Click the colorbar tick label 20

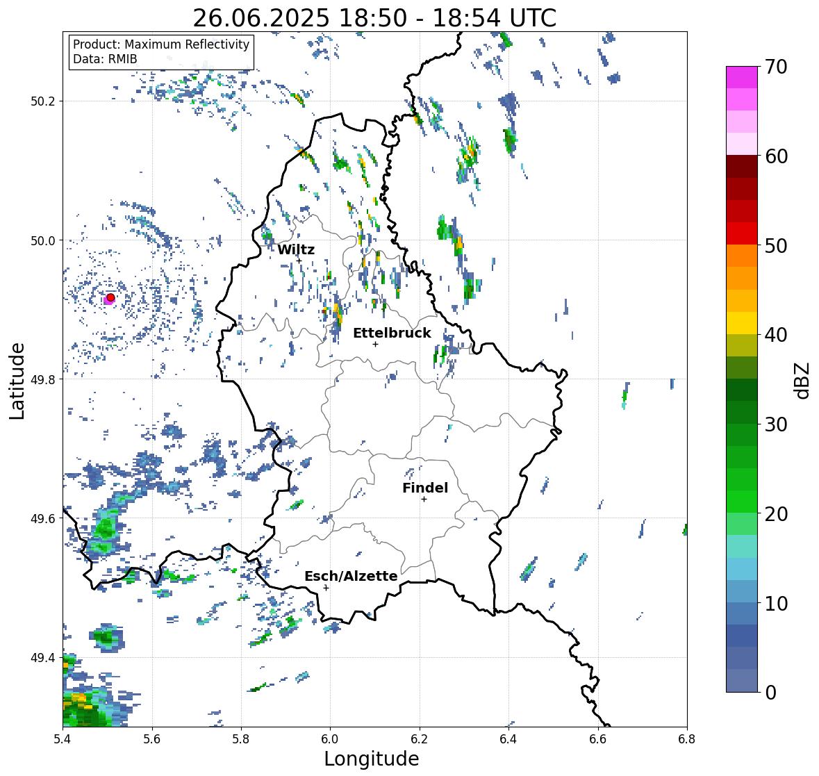coord(776,514)
